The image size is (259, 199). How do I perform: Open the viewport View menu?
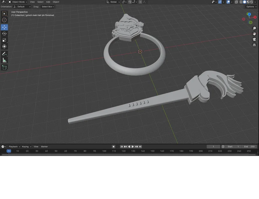click(32, 2)
